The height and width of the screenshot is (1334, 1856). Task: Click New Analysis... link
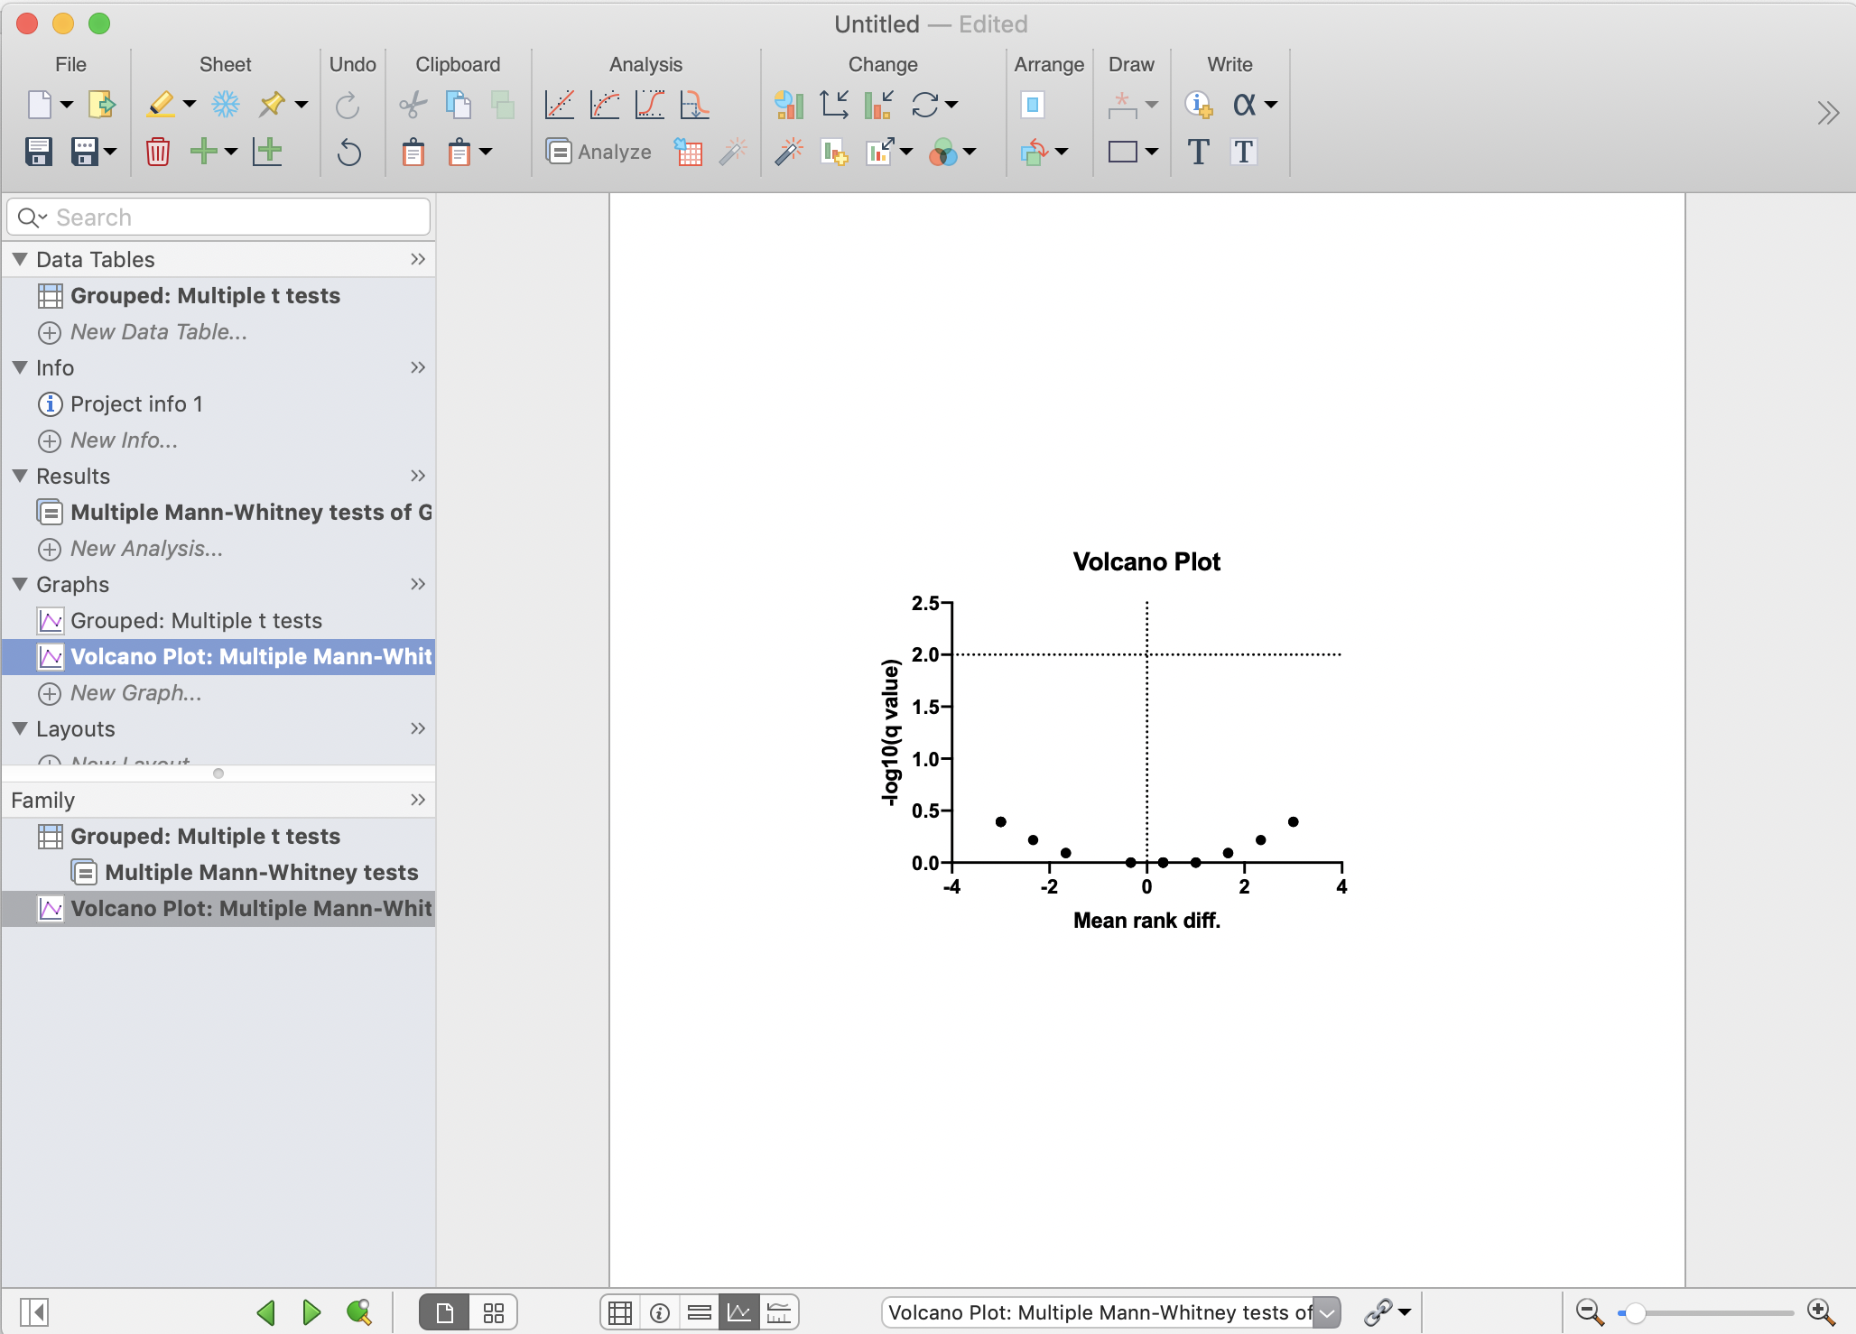point(146,549)
